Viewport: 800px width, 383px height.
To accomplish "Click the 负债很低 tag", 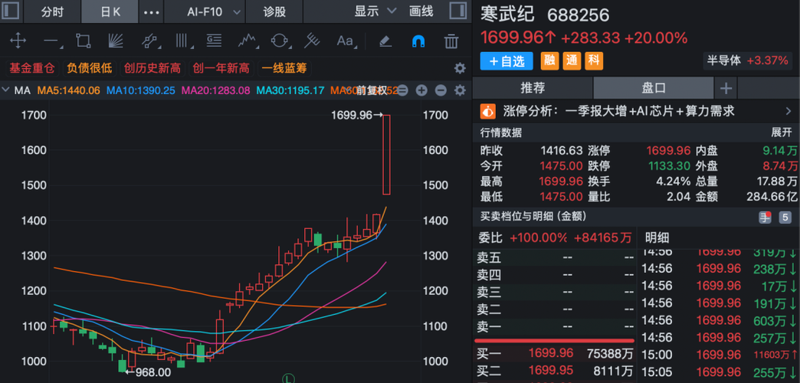I will point(90,68).
